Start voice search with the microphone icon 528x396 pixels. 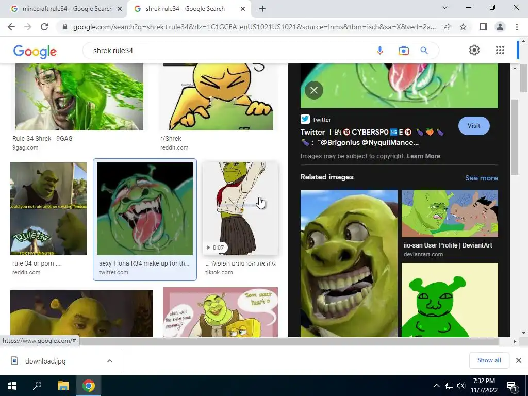tap(380, 51)
